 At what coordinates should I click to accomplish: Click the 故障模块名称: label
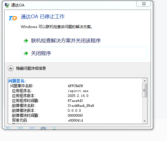pos(24,106)
